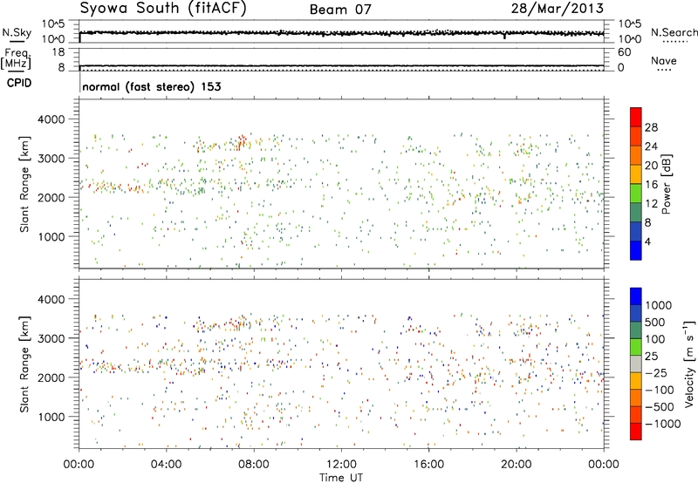
Task: Click the dotted line sample under 'Nave'
Action: (x=664, y=71)
